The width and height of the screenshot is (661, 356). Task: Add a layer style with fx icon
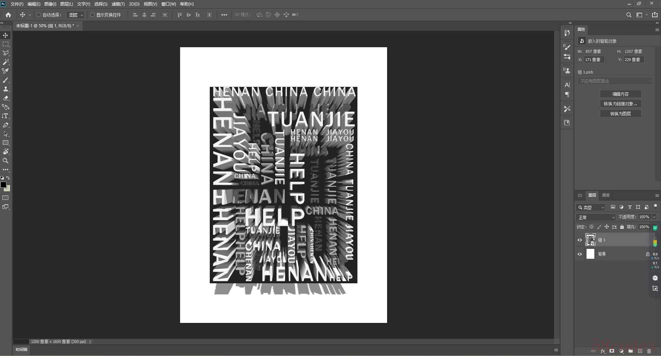click(603, 351)
